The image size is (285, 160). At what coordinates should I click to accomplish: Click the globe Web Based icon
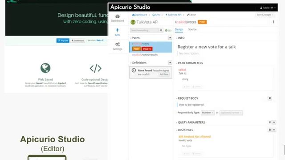point(45,68)
